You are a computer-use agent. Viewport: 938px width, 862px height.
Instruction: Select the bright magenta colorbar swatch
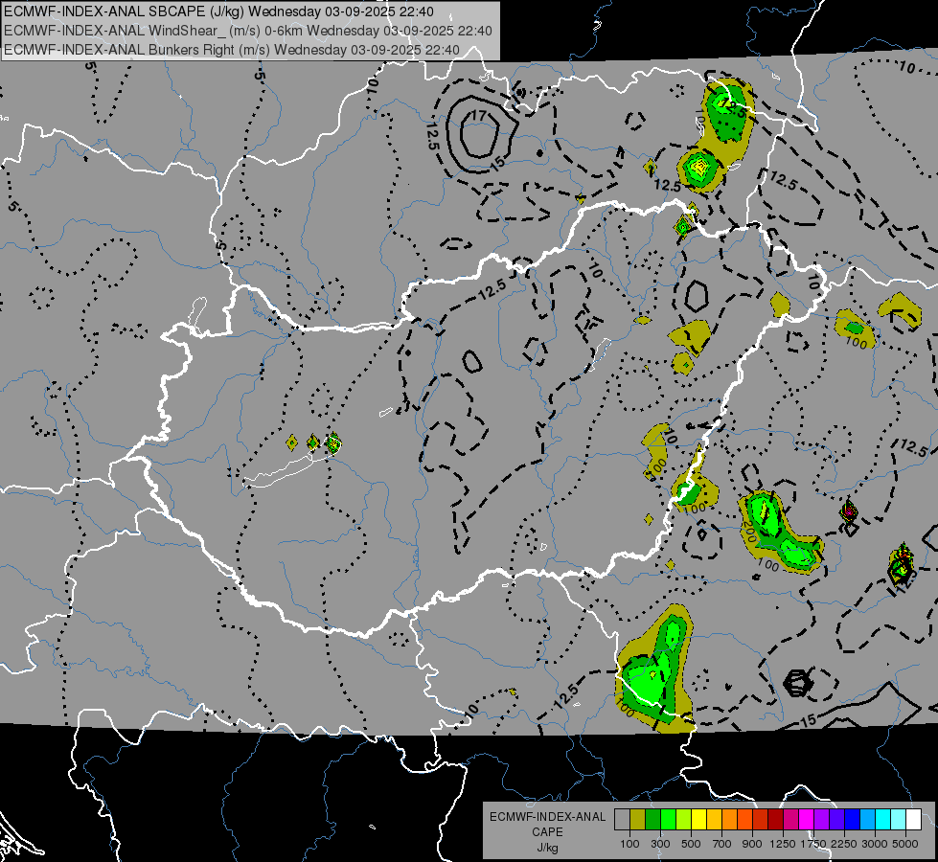click(807, 820)
